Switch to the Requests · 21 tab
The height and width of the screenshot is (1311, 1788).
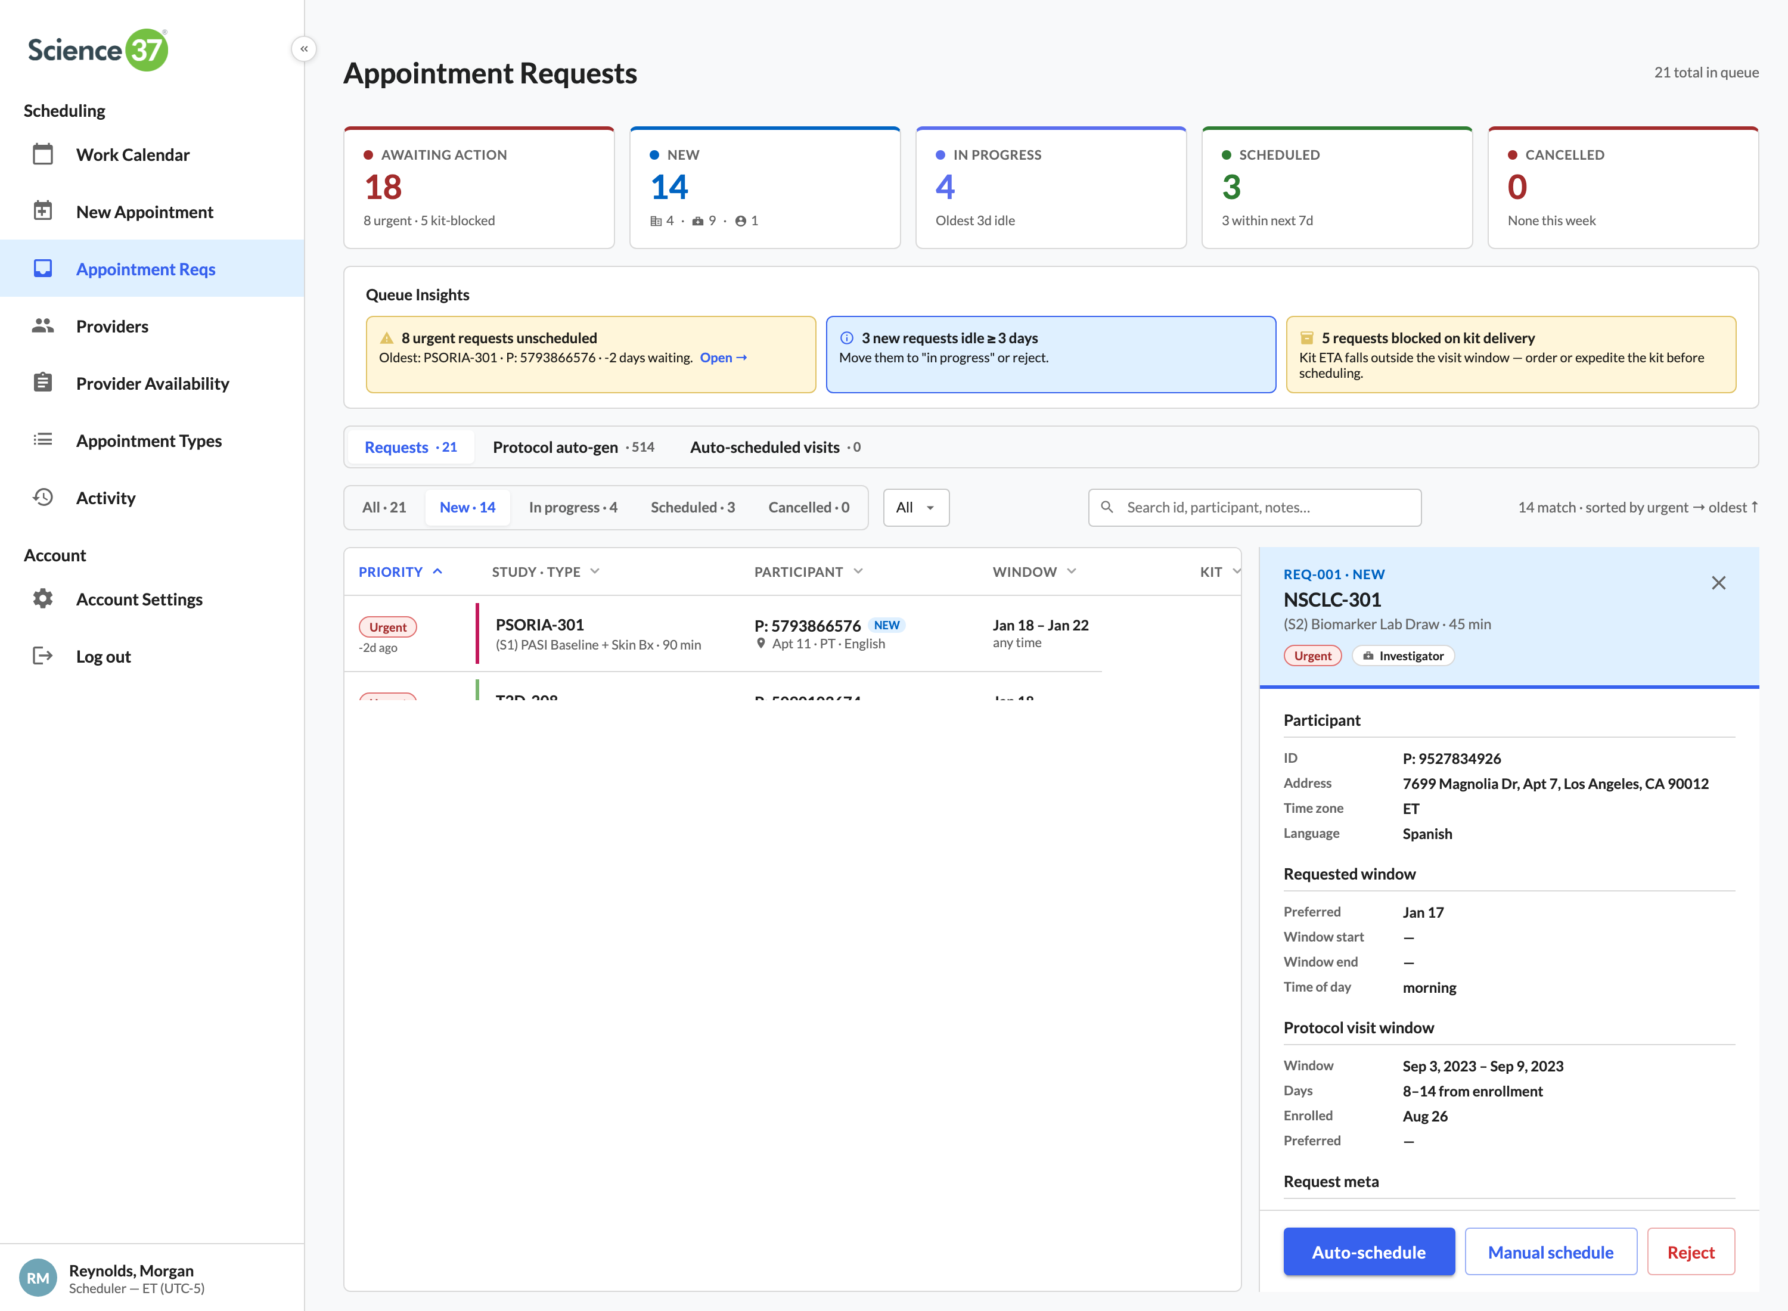[x=410, y=447]
